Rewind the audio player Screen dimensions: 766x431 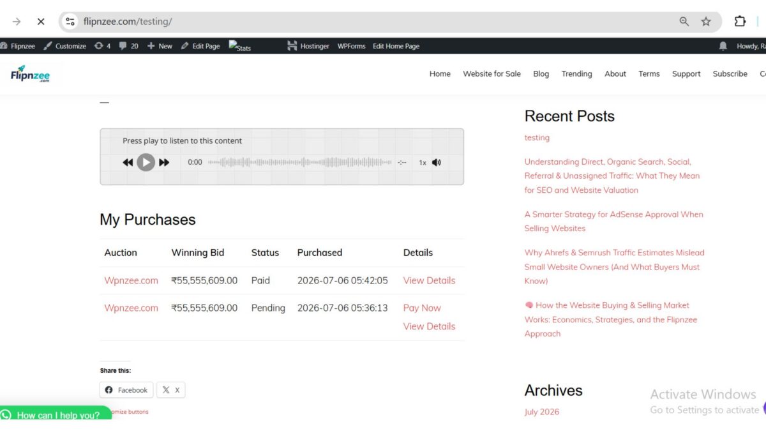click(x=128, y=162)
